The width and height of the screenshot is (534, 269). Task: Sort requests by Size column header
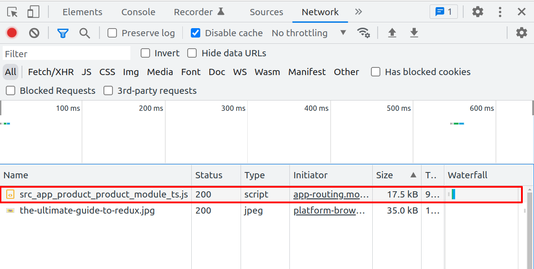click(396, 175)
